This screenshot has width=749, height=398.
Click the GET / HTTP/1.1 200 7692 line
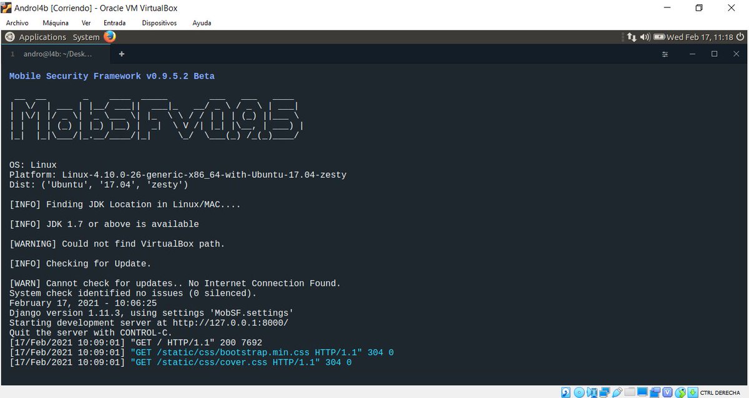click(135, 342)
